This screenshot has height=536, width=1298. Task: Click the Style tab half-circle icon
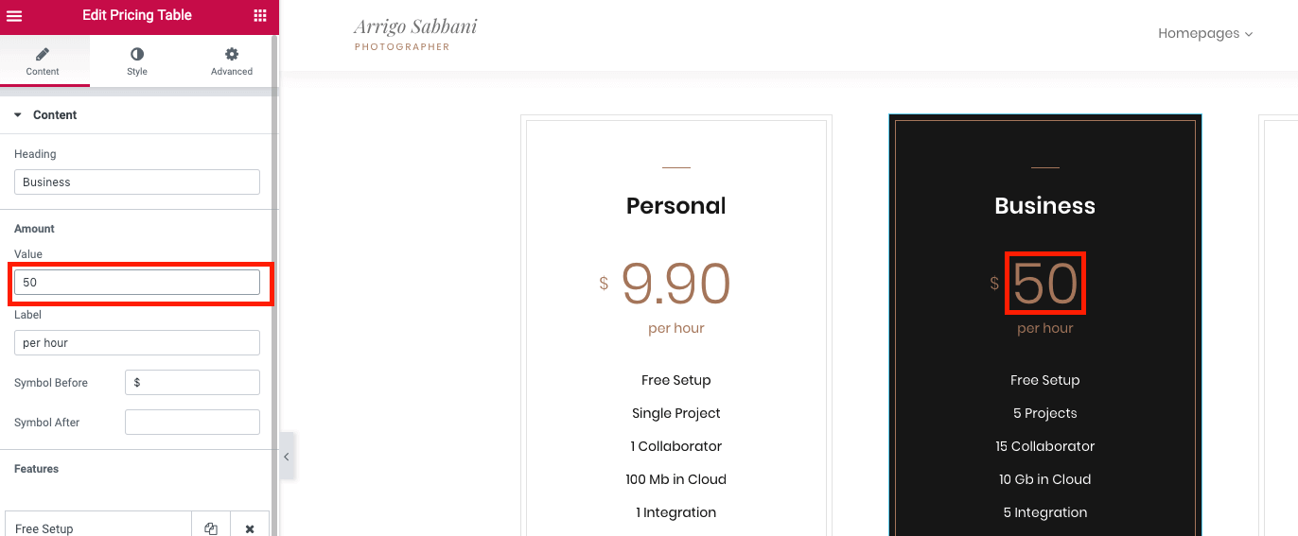click(137, 55)
